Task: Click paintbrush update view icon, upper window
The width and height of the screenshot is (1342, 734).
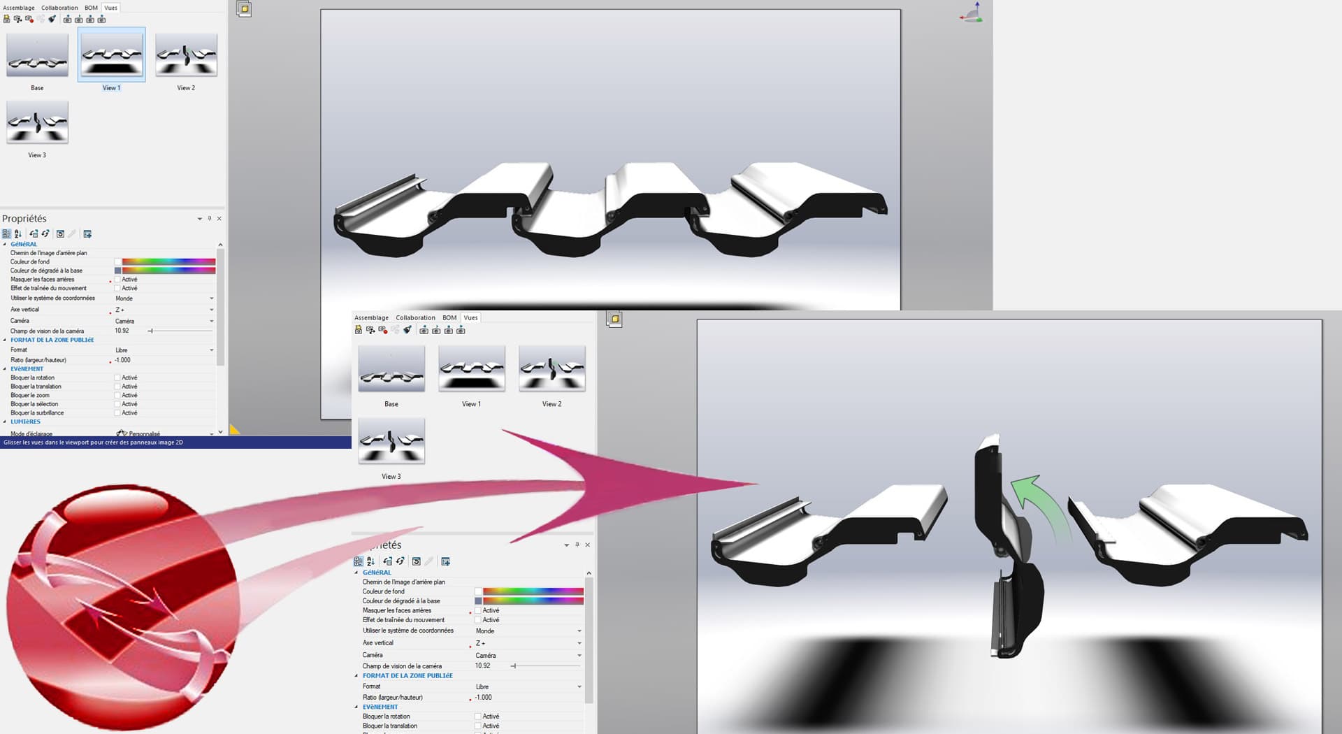Action: click(x=52, y=19)
